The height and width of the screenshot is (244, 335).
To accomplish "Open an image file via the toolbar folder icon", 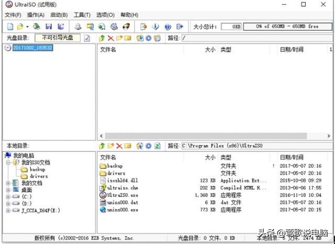I will [x=20, y=27].
